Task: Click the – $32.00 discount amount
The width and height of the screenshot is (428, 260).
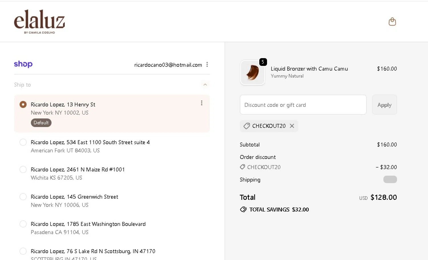Action: (386, 167)
